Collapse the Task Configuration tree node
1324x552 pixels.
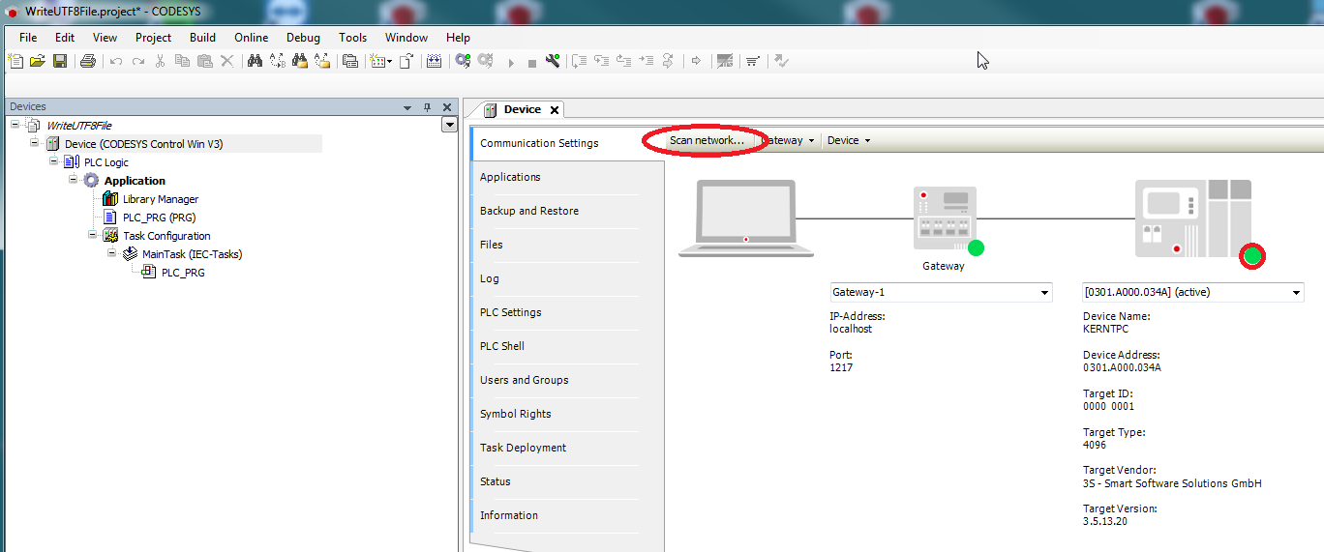click(93, 235)
